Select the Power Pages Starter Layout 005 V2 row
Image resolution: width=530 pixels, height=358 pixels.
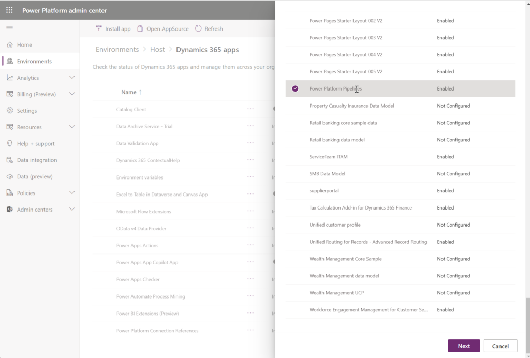point(400,71)
